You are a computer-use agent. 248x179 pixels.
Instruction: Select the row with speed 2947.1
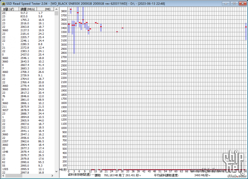28,134
